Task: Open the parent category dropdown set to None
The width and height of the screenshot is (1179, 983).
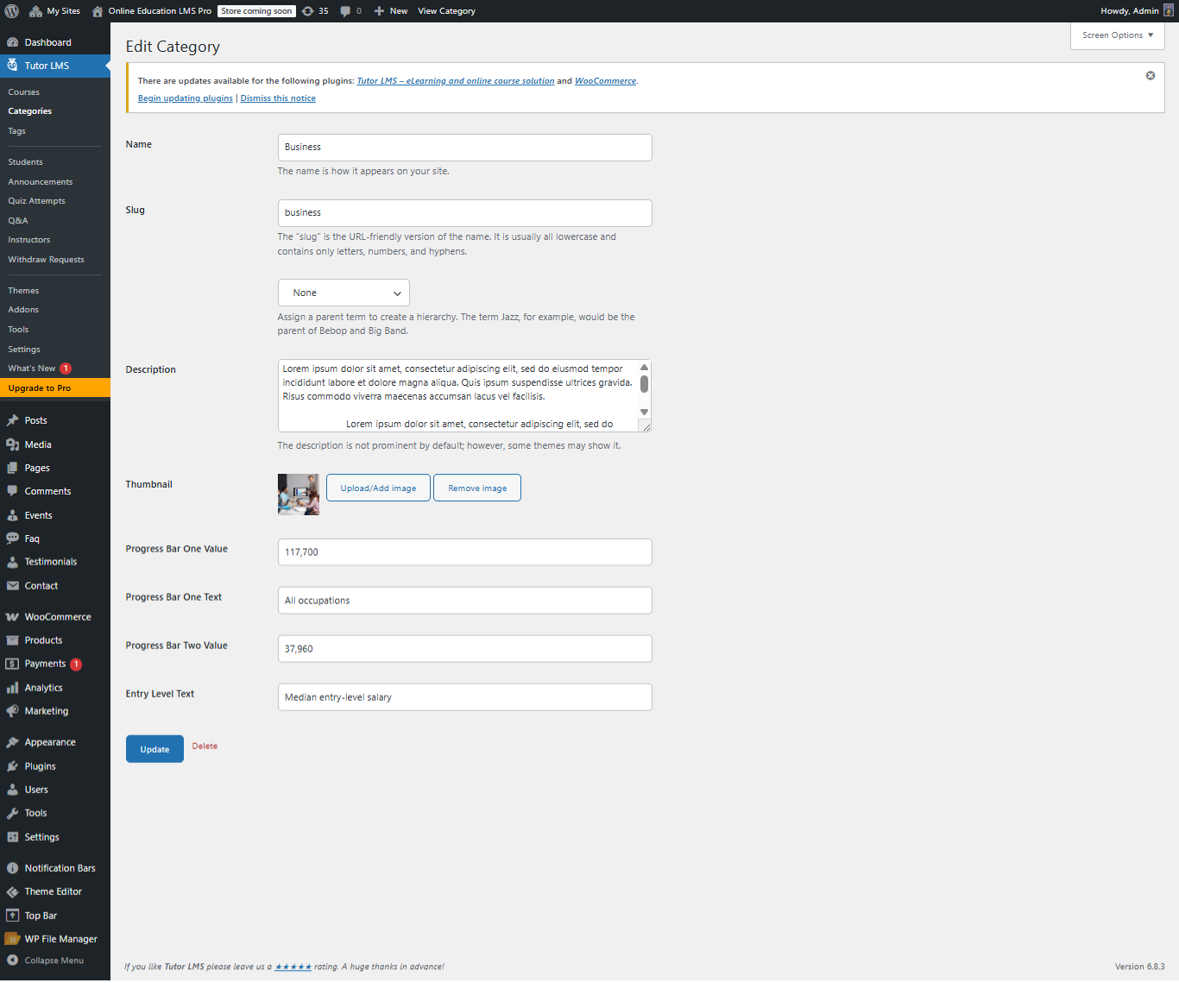Action: (x=344, y=293)
